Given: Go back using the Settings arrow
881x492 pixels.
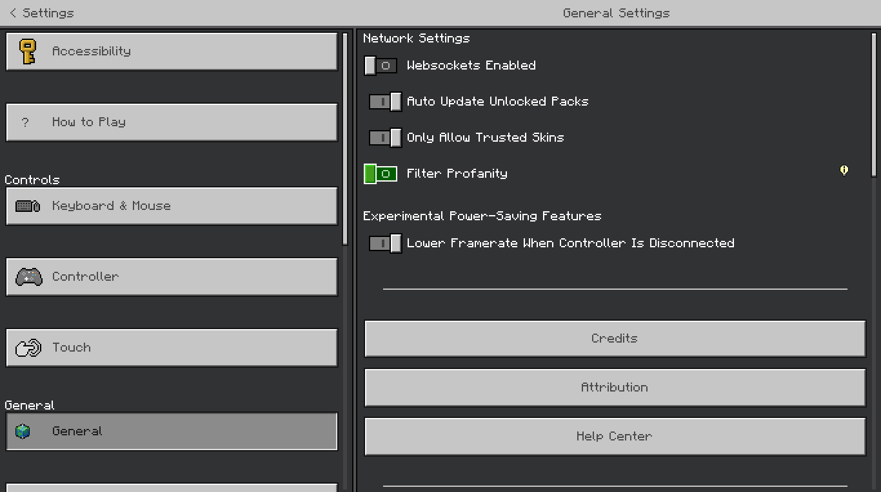Looking at the screenshot, I should (13, 13).
